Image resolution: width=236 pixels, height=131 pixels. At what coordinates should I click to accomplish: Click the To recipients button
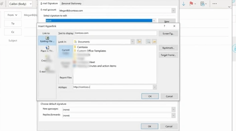[13, 24]
